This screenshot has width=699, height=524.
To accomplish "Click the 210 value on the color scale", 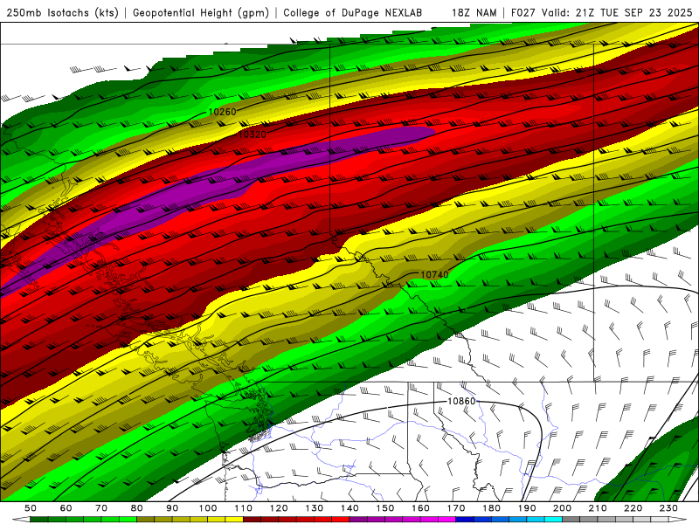I will coord(598,508).
